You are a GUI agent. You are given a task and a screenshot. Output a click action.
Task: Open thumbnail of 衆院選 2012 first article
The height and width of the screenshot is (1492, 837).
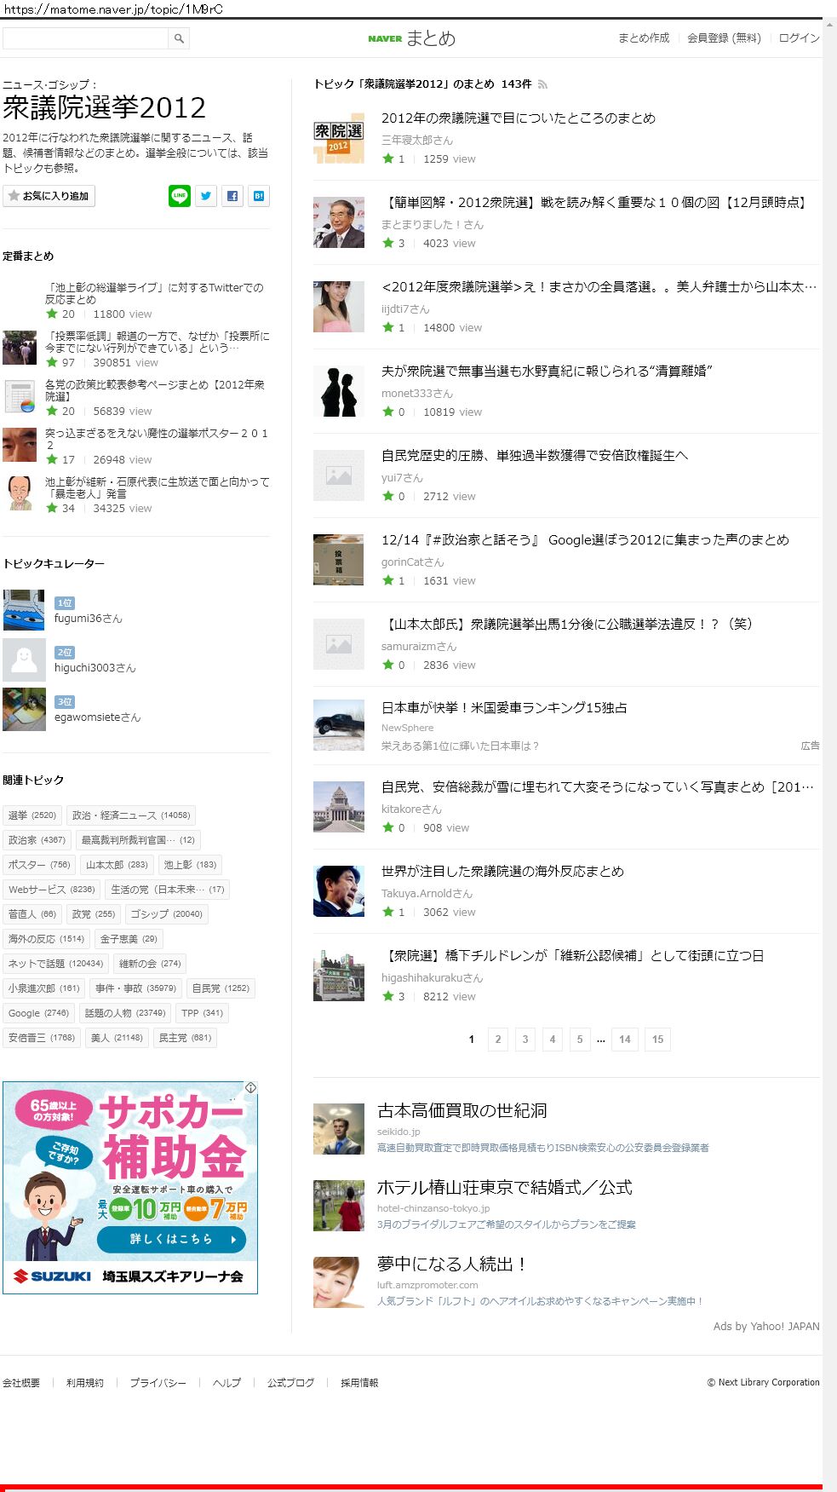339,138
